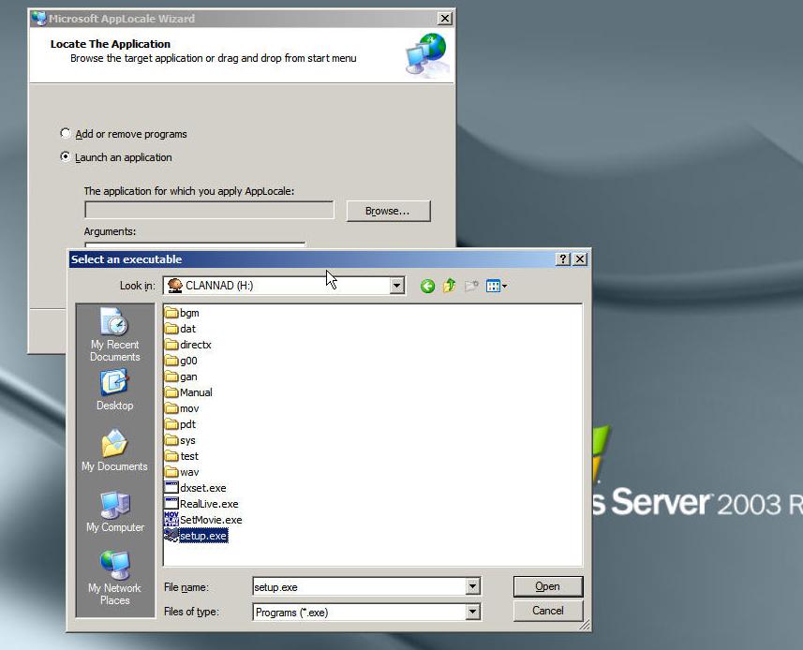
Task: Select the RealLive.exe file icon
Action: [x=171, y=504]
